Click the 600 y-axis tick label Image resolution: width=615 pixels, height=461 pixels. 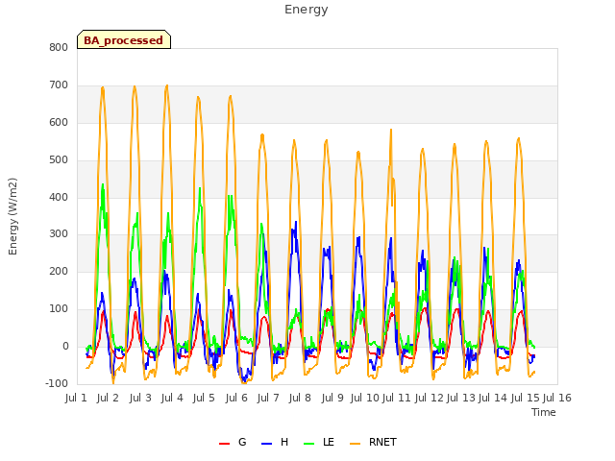tap(59, 122)
